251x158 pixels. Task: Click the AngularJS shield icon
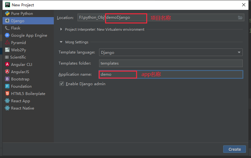[x=7, y=72]
